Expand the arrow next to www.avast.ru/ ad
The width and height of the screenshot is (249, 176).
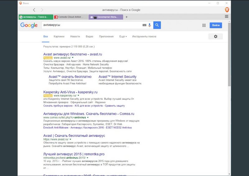73,58
